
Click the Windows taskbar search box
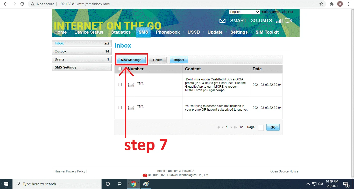pyautogui.click(x=57, y=184)
